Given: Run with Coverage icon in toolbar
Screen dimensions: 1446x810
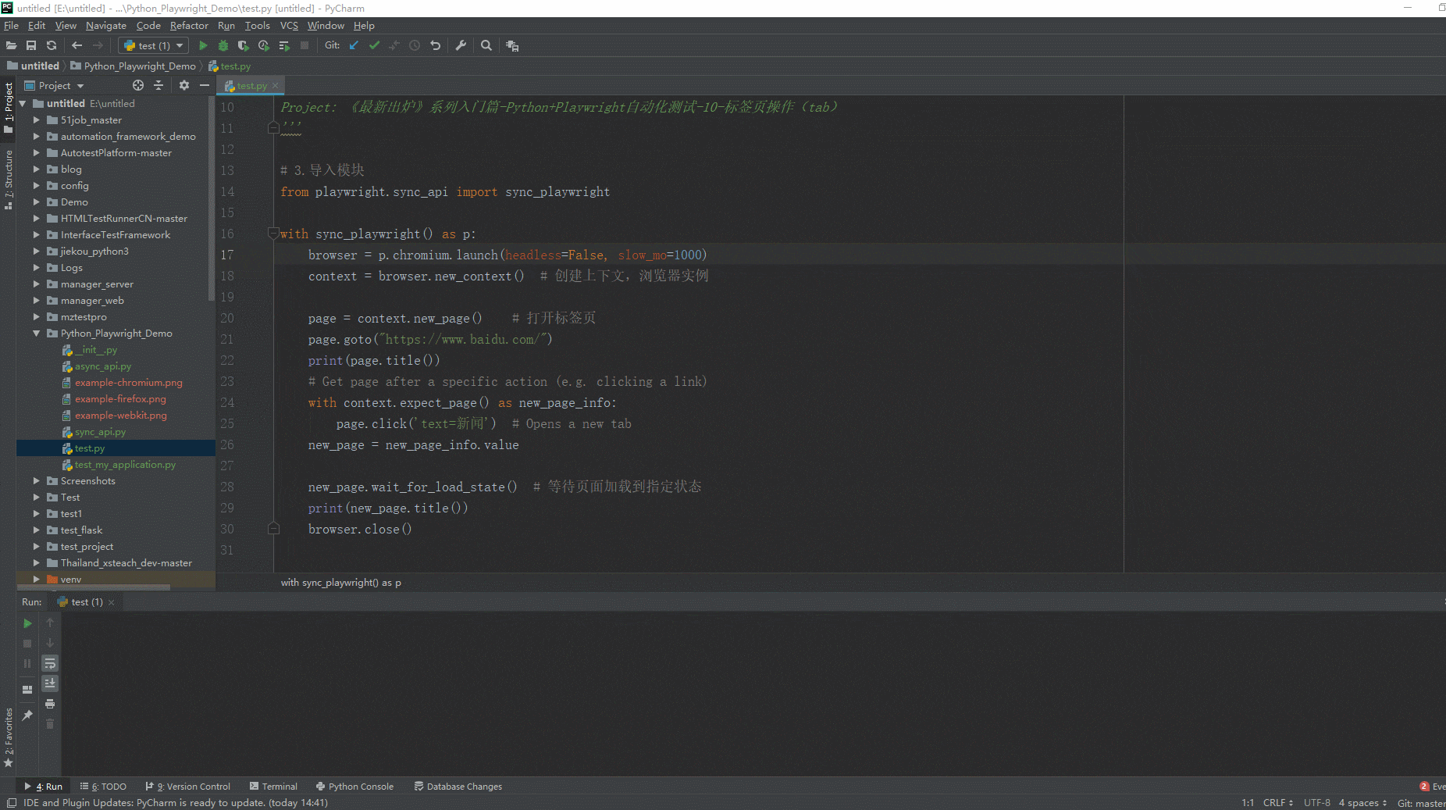Looking at the screenshot, I should (x=244, y=45).
